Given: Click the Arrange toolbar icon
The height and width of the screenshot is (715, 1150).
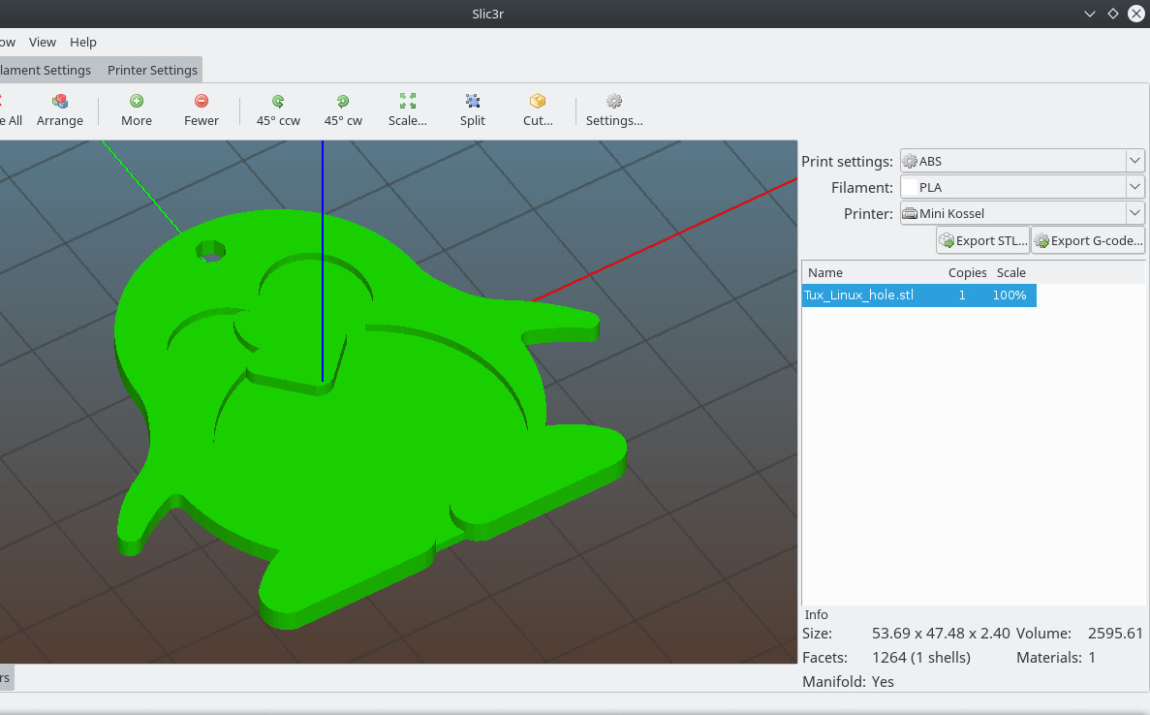Looking at the screenshot, I should tap(60, 110).
